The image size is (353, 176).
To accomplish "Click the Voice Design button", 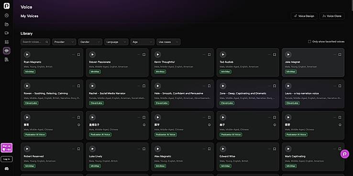I will [304, 16].
